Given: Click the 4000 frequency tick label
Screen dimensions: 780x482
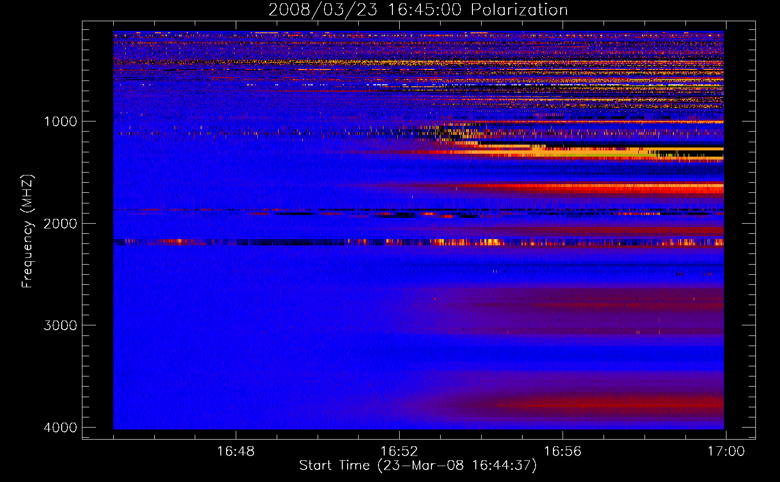Looking at the screenshot, I should pos(60,428).
